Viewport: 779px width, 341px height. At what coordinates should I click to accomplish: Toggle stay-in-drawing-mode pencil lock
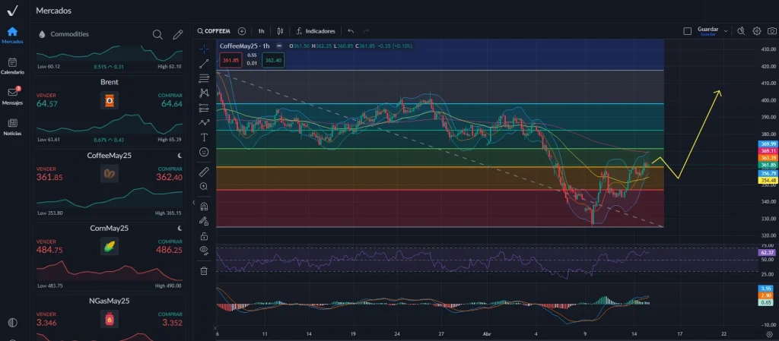point(204,221)
